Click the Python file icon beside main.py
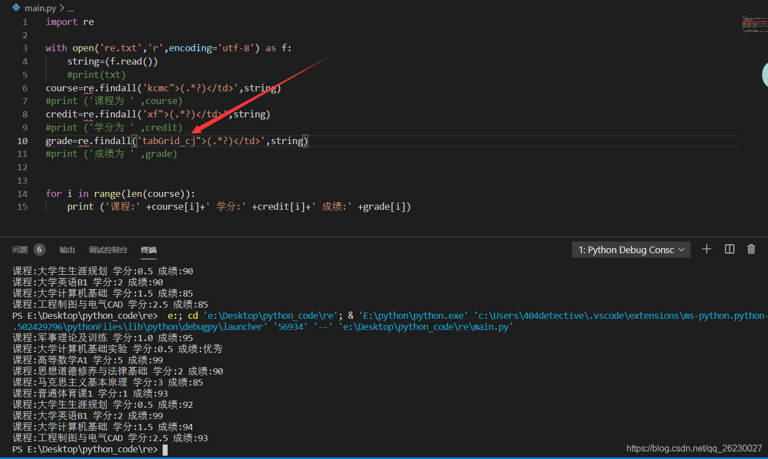 point(16,8)
